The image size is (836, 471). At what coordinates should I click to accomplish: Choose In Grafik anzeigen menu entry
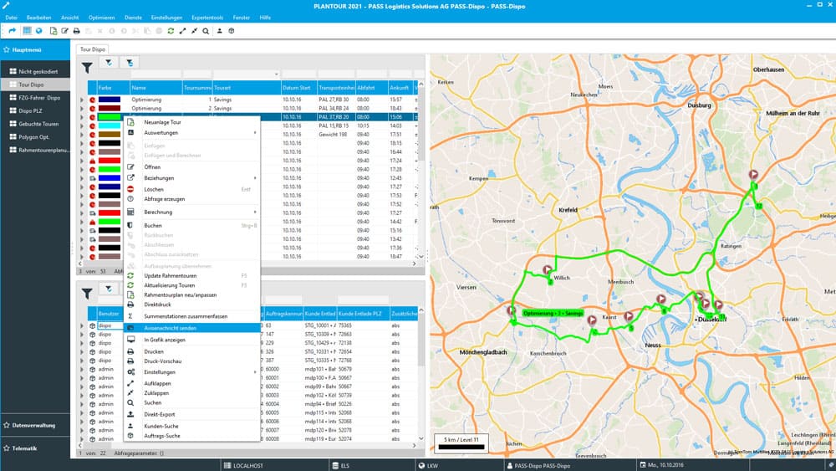(x=192, y=340)
